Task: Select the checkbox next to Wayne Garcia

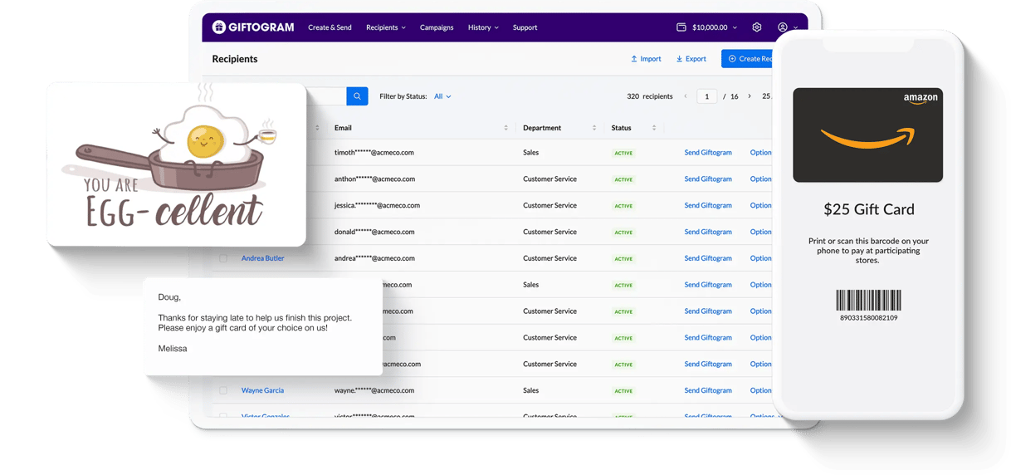Action: point(223,390)
